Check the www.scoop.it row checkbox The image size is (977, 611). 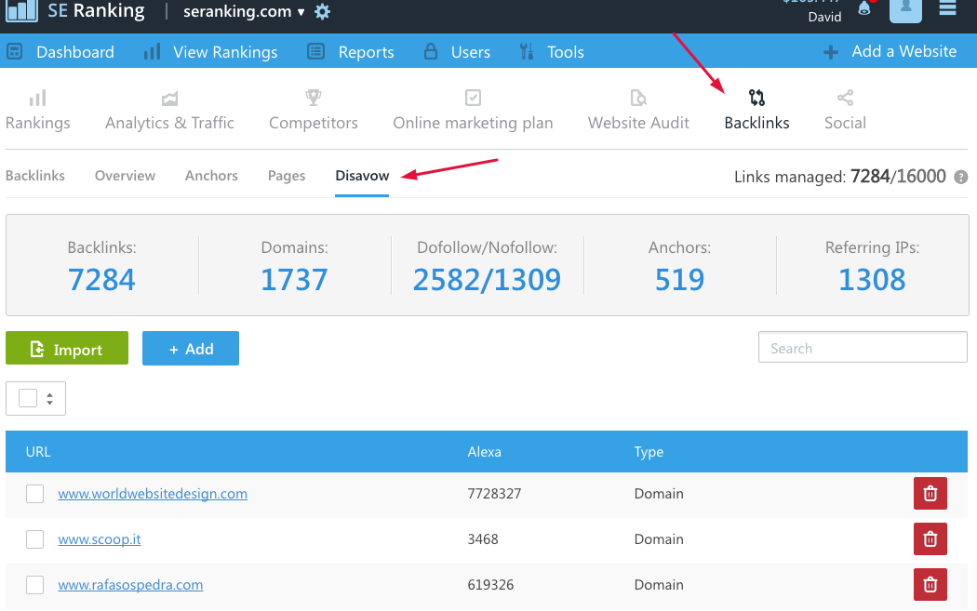pos(35,539)
